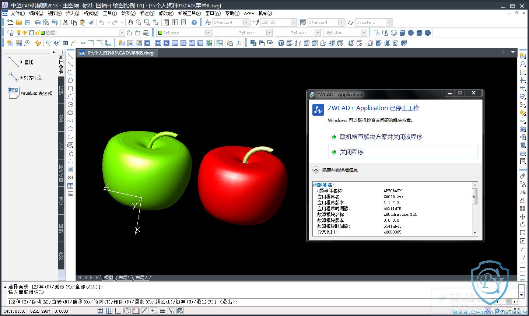The width and height of the screenshot is (529, 316).
Task: Open the 编辑(E) menu
Action: (36, 13)
